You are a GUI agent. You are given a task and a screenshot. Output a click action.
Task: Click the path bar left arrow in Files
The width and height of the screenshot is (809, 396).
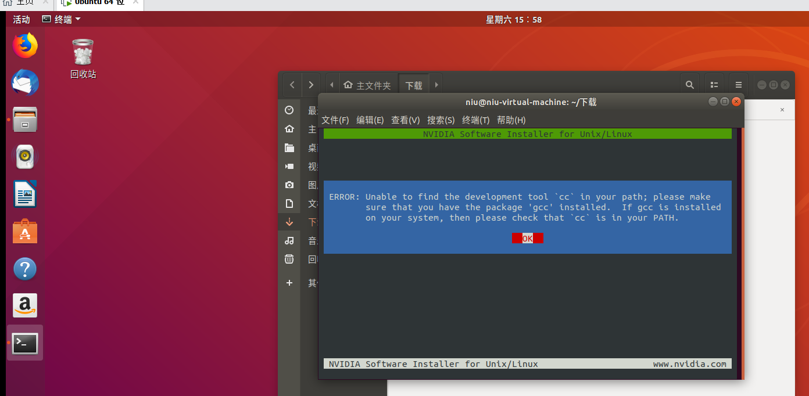pyautogui.click(x=331, y=85)
